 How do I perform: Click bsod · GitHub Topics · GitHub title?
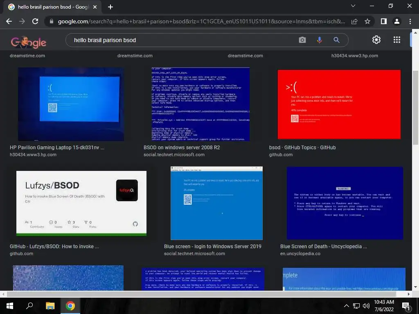(302, 147)
